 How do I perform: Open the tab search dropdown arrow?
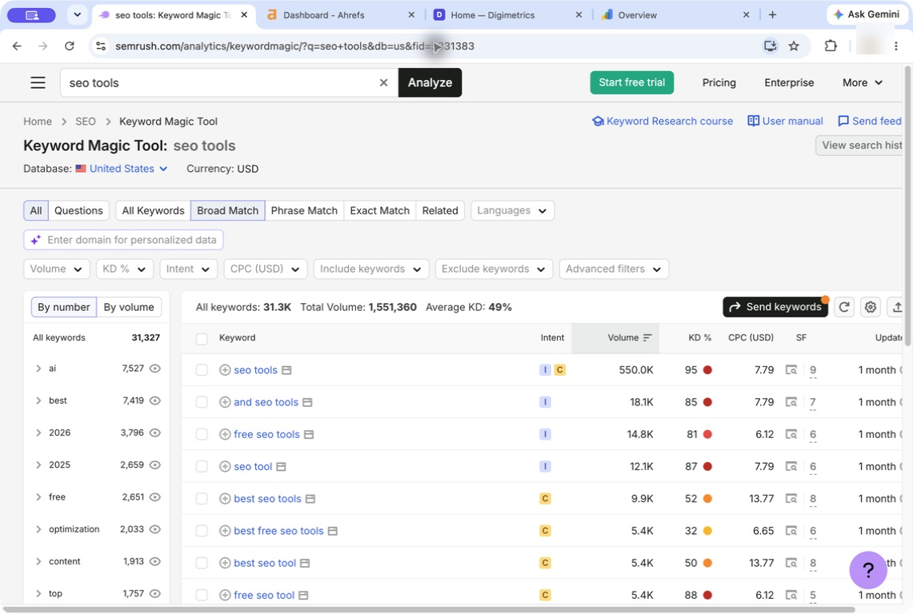(77, 15)
